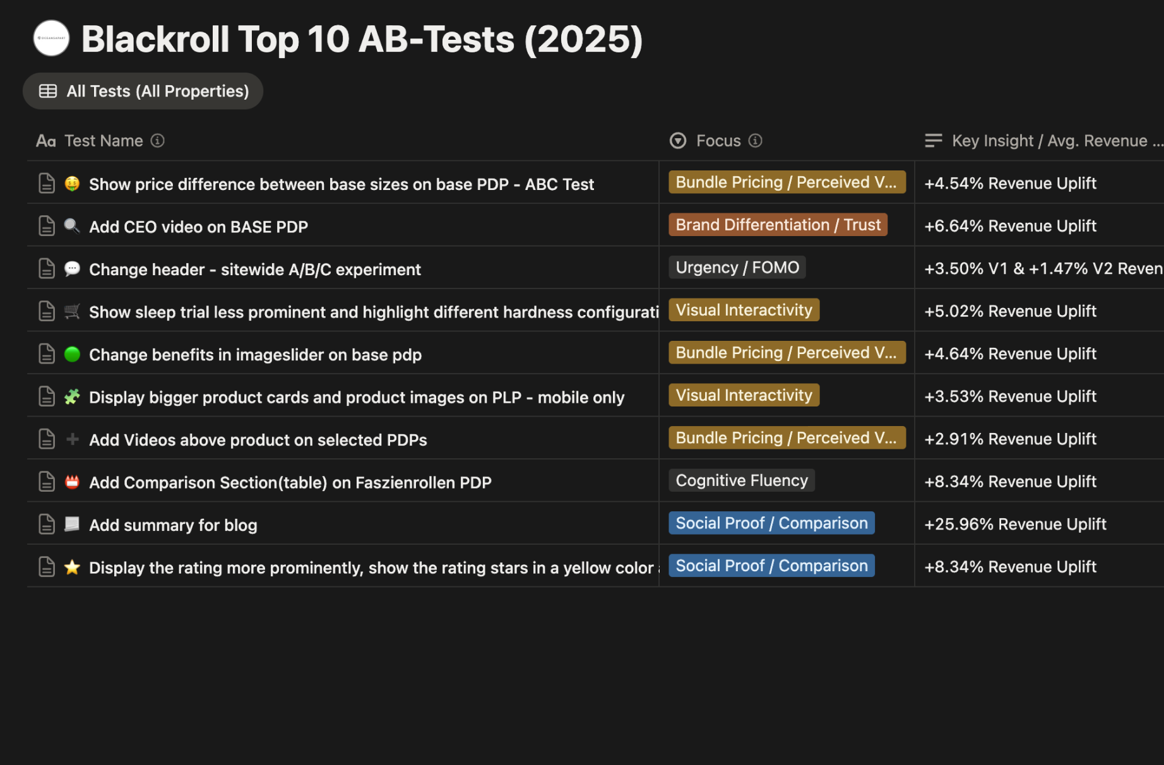Click page icon of Add CEO video row

point(47,226)
